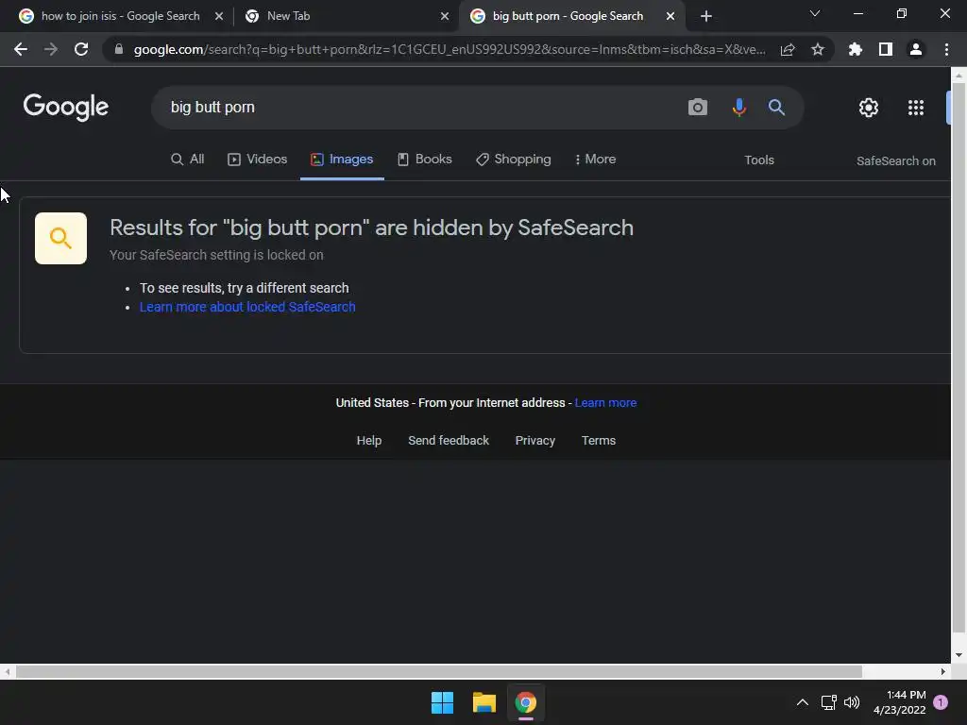Click the Chrome taskbar icon
Viewport: 967px width, 725px height.
(525, 702)
